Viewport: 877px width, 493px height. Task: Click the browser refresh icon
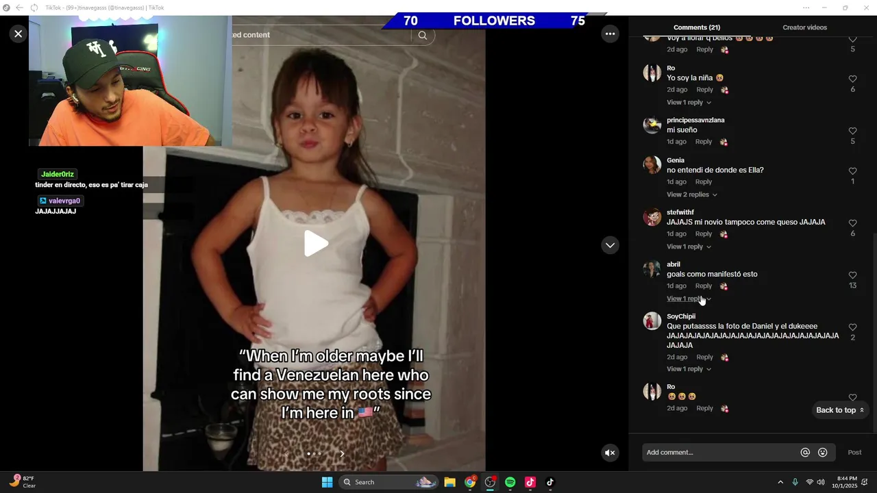[x=34, y=8]
